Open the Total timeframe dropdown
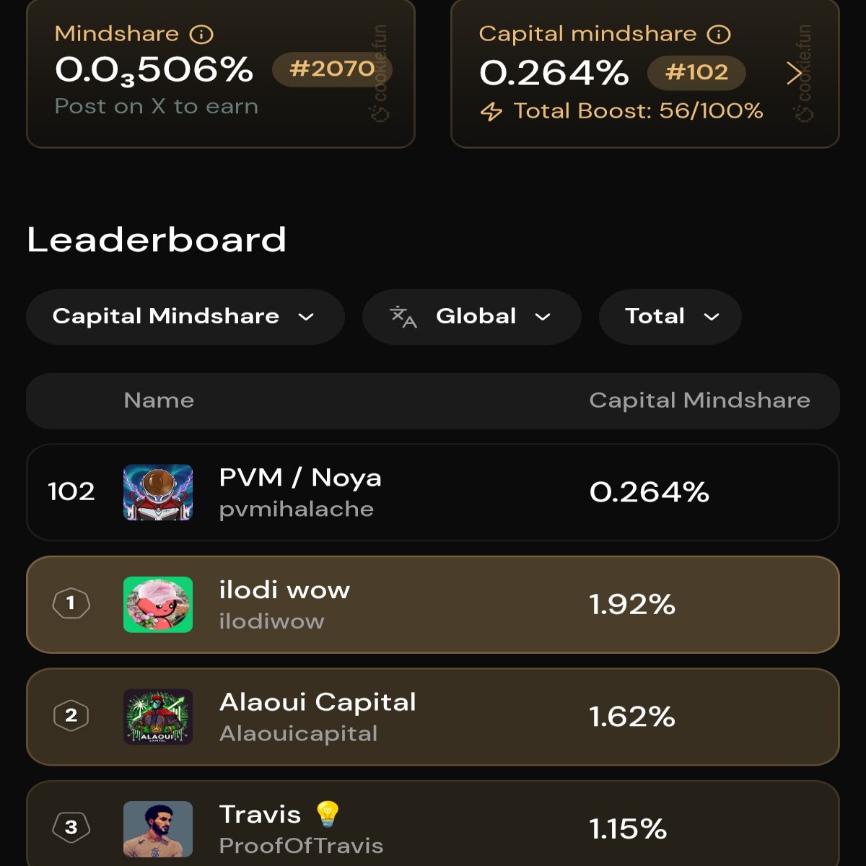The image size is (866, 866). (670, 317)
